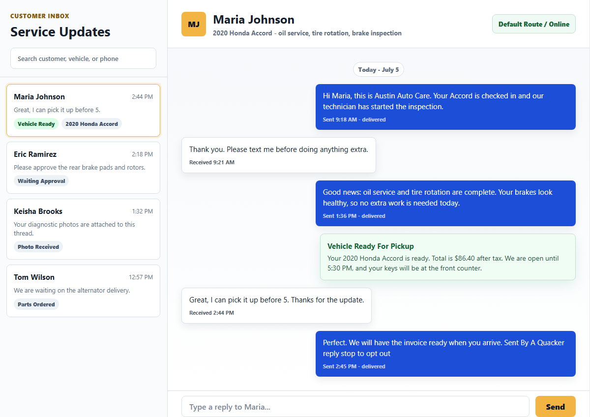The width and height of the screenshot is (590, 417).
Task: Click the 'Sent 9:18 AM - delivered' status
Action: [354, 119]
